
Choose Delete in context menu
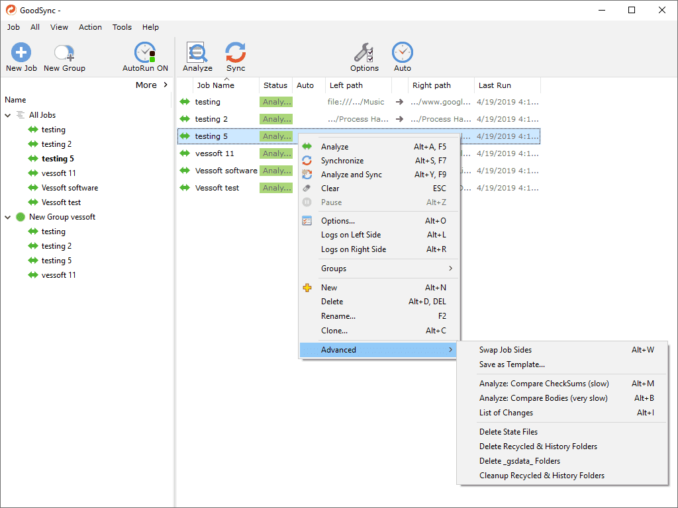click(x=379, y=302)
